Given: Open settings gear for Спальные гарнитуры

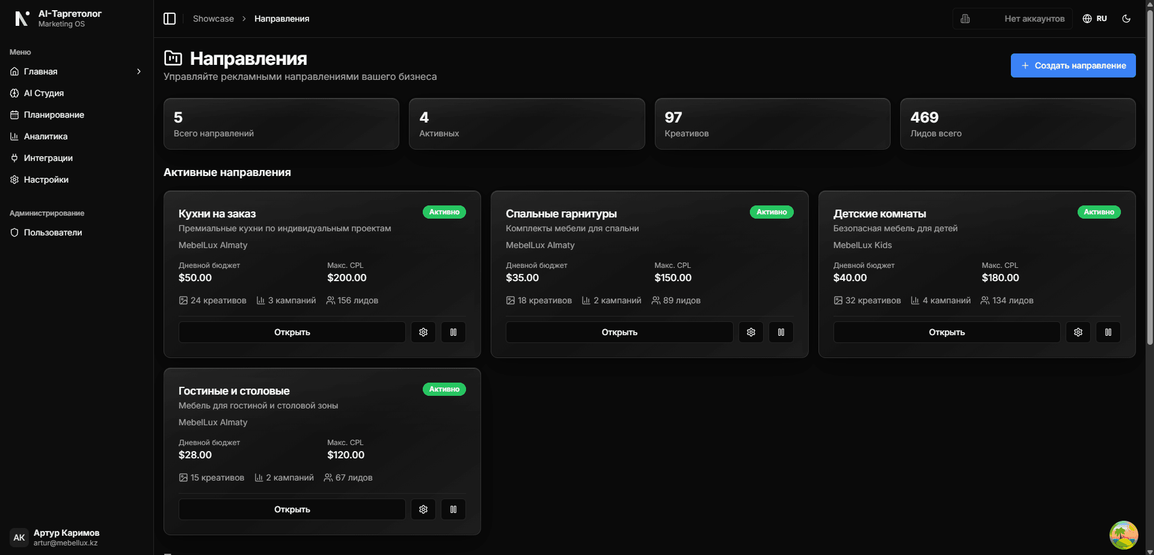Looking at the screenshot, I should pos(750,332).
